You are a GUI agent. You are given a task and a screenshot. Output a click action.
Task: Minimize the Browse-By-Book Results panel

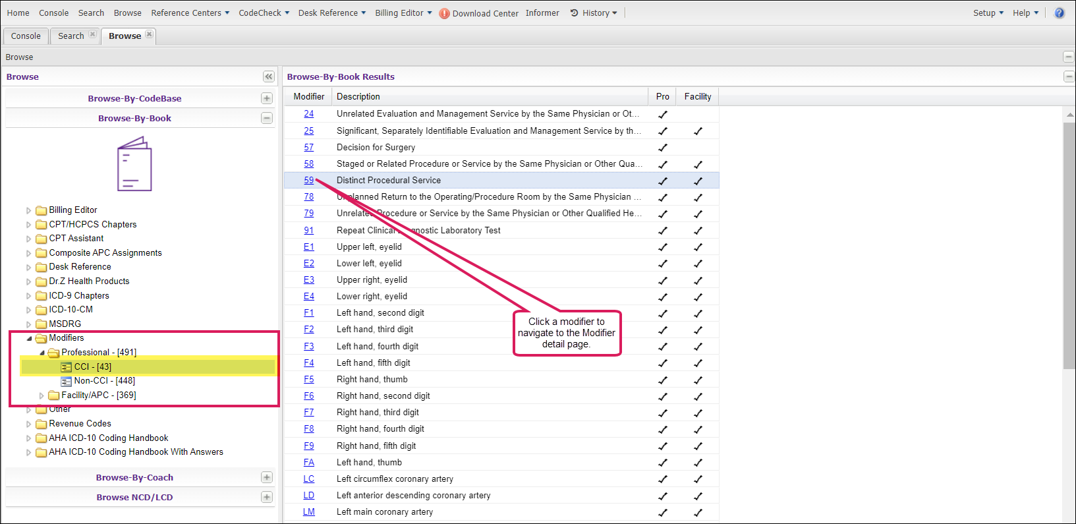1068,77
